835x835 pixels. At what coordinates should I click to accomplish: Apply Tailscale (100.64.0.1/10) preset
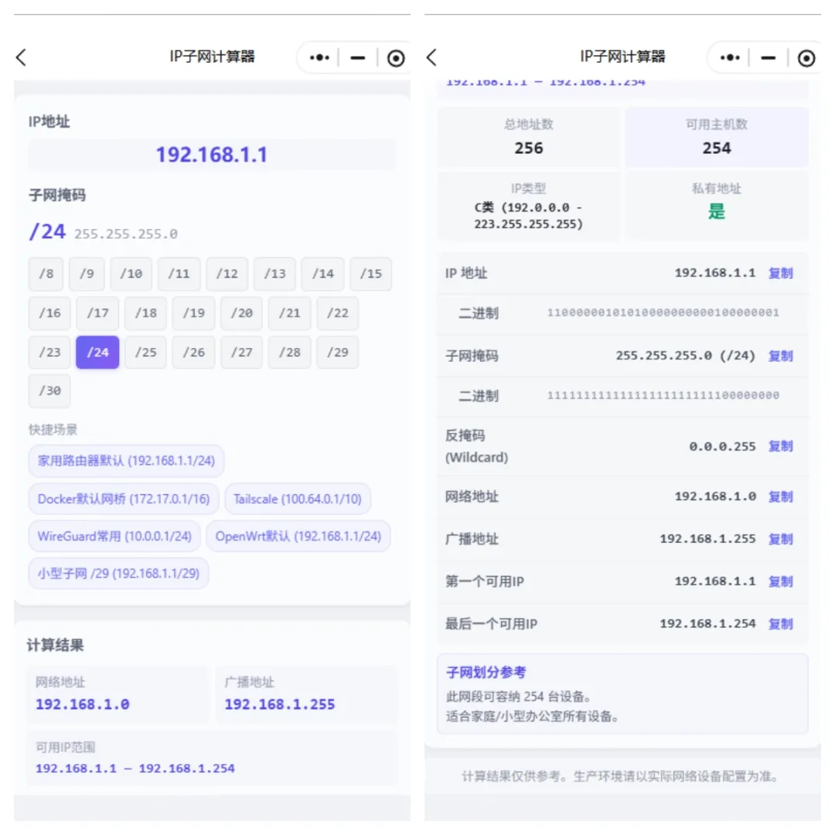[x=297, y=499]
